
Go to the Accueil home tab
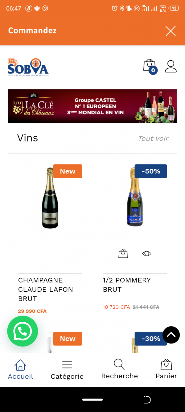(x=20, y=369)
